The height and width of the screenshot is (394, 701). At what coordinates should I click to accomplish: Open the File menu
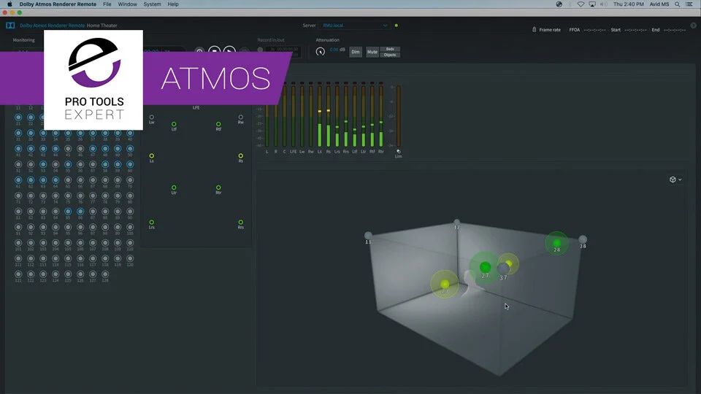click(107, 4)
